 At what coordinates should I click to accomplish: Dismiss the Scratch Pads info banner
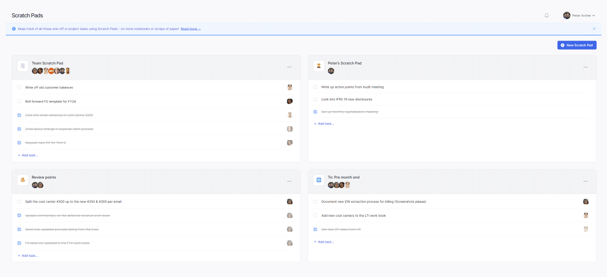594,29
